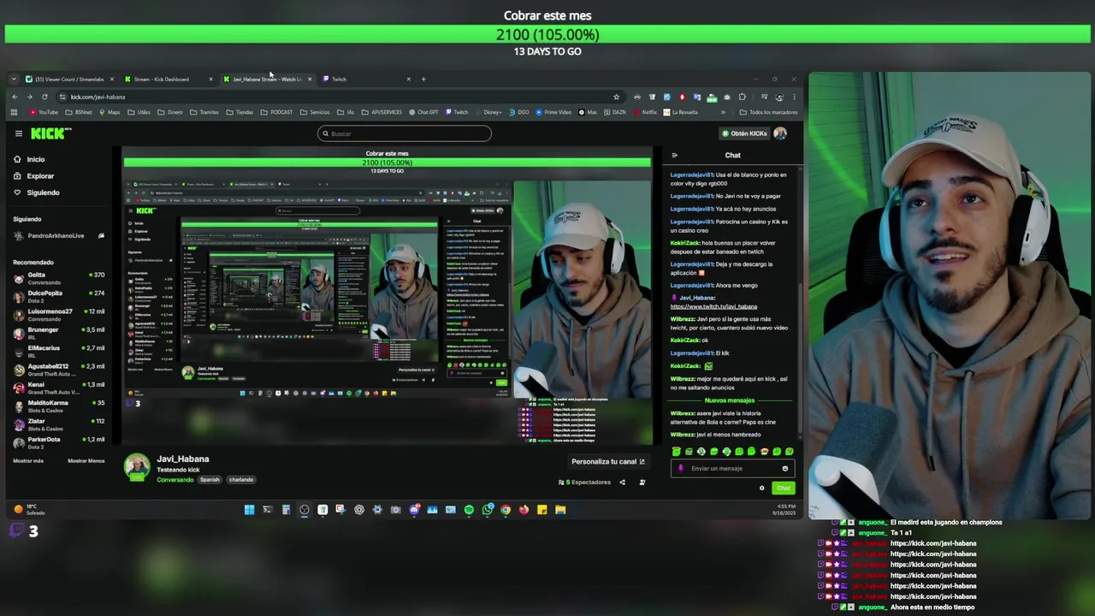Jump to Nuevos mensajes in chat
The width and height of the screenshot is (1095, 616).
point(730,400)
